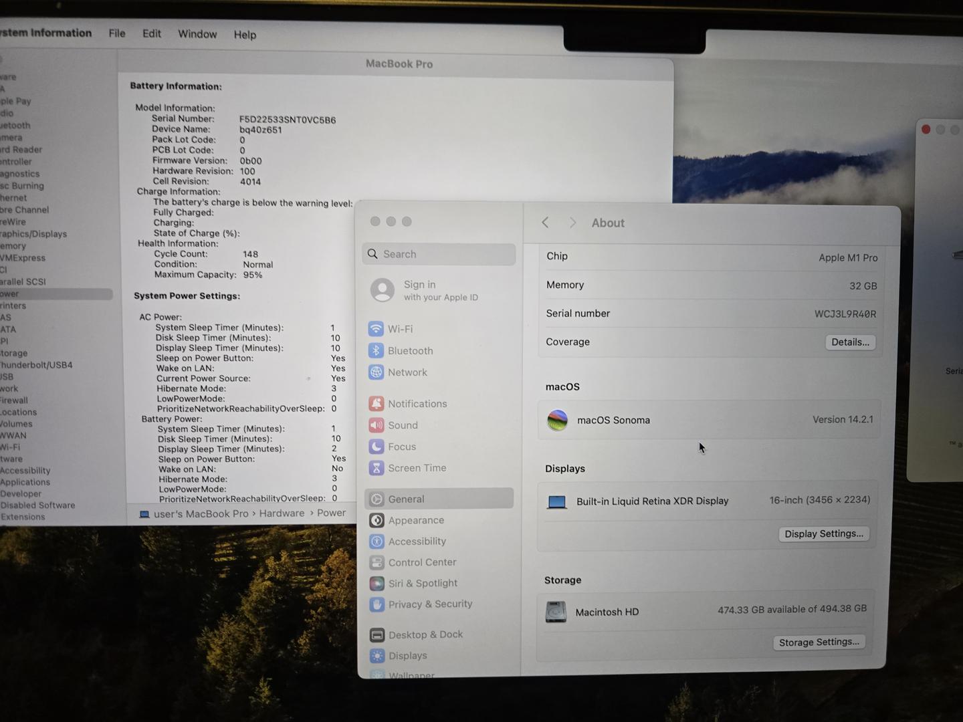Click the Siri & Spotlight icon
Viewport: 963px width, 722px height.
[377, 583]
